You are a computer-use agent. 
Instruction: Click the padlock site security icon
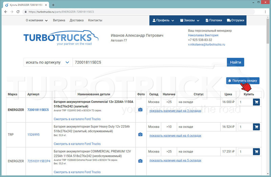coord(26,12)
